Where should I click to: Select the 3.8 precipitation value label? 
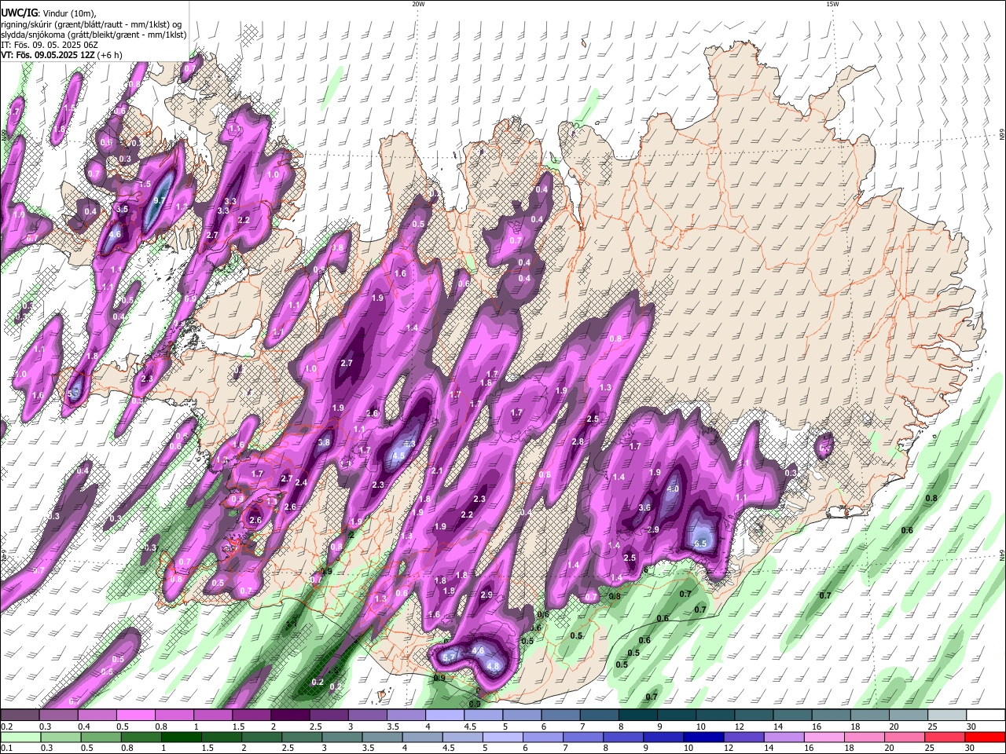click(x=323, y=443)
